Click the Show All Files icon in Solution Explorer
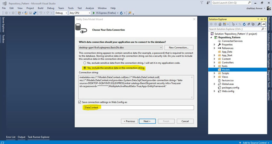This screenshot has height=144, width=272. tap(253, 24)
